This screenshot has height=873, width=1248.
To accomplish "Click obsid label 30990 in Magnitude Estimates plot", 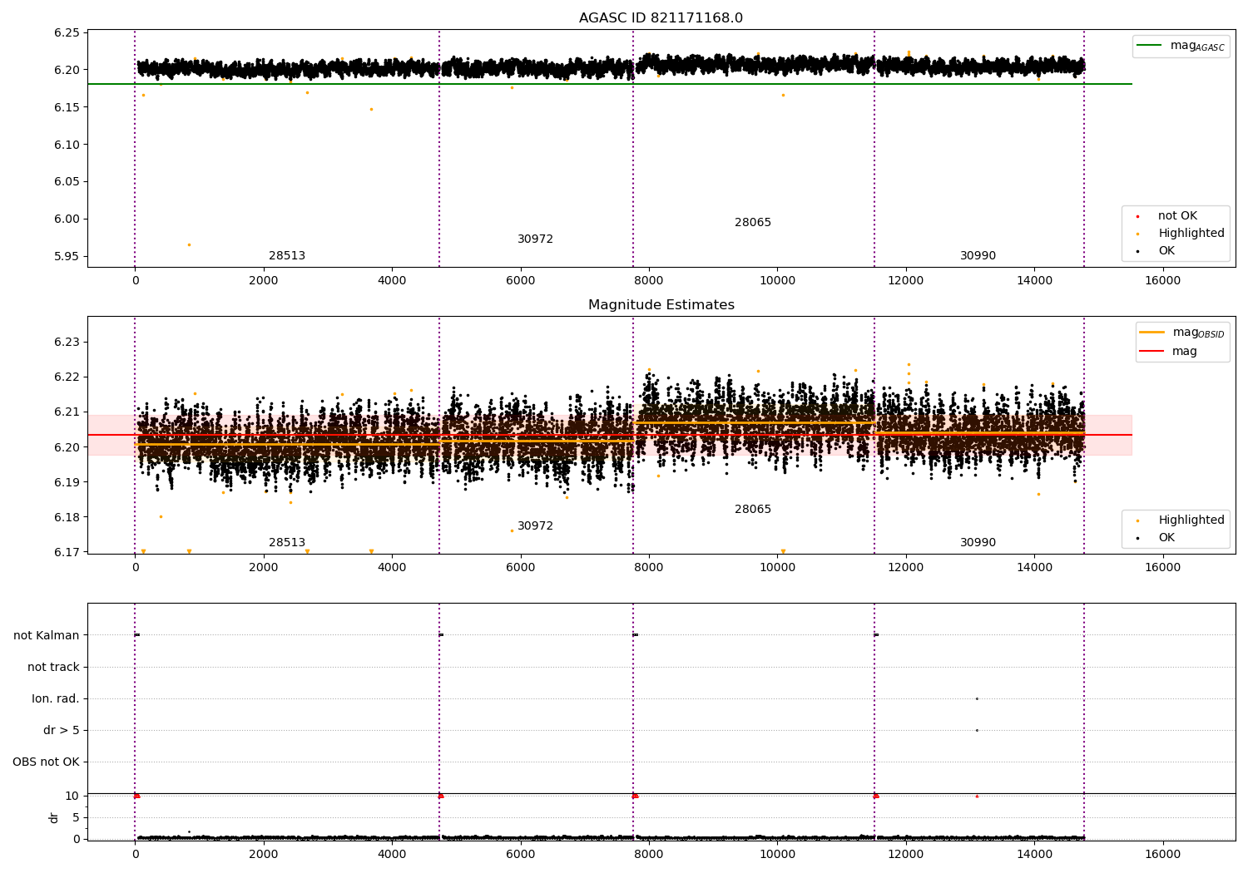I will pos(978,543).
